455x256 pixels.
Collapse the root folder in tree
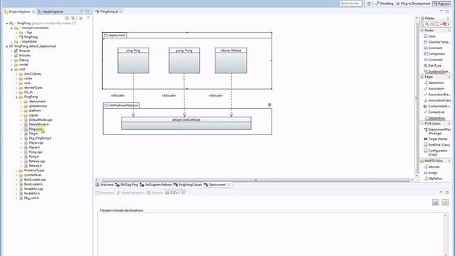[12, 70]
